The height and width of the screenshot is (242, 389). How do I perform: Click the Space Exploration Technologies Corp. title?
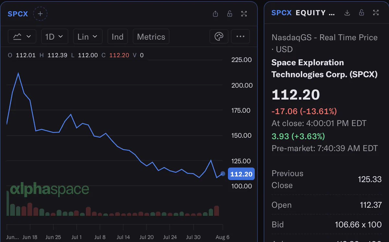[x=324, y=68]
